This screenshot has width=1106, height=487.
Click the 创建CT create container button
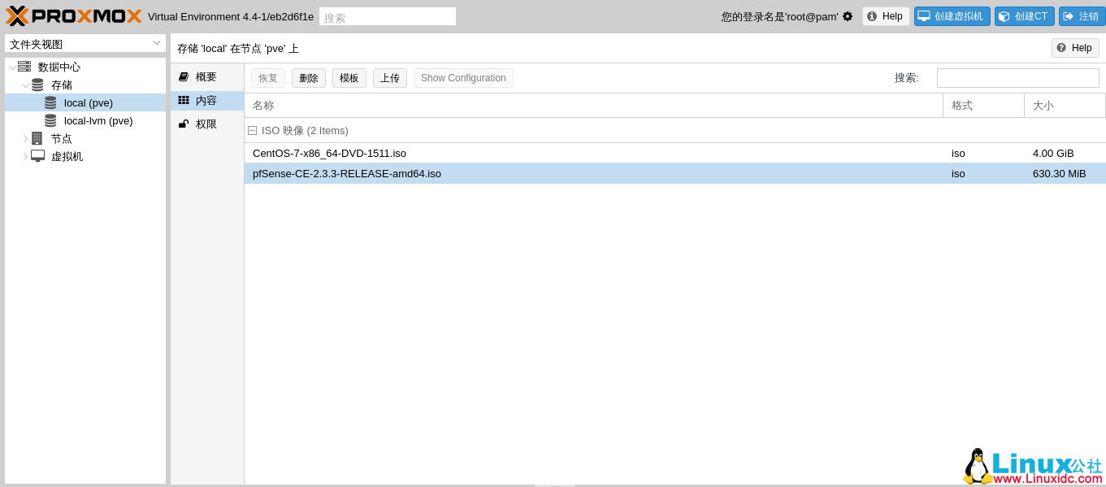(1025, 16)
